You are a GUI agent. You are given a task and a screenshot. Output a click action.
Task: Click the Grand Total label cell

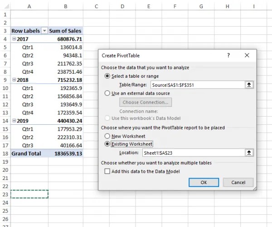pyautogui.click(x=29, y=153)
